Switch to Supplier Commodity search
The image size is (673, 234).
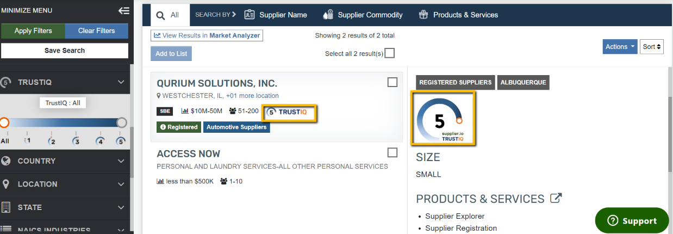(363, 15)
